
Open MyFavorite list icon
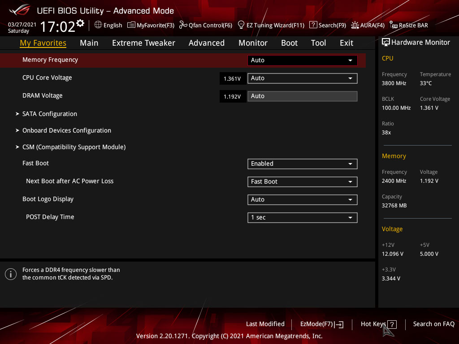pos(131,25)
